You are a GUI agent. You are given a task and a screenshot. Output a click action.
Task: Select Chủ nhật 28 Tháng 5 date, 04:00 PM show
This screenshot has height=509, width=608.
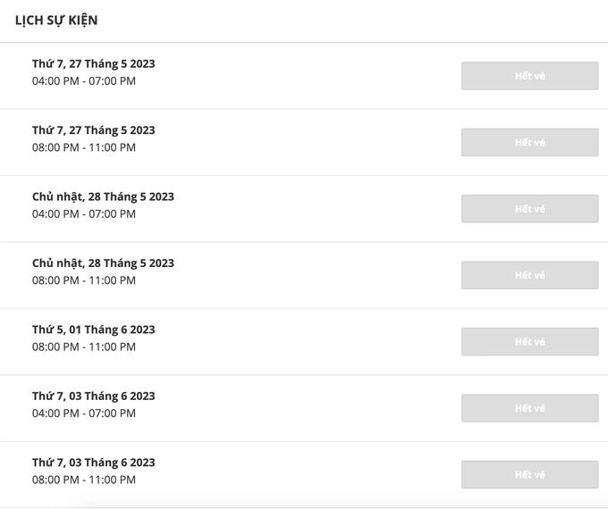pos(103,196)
